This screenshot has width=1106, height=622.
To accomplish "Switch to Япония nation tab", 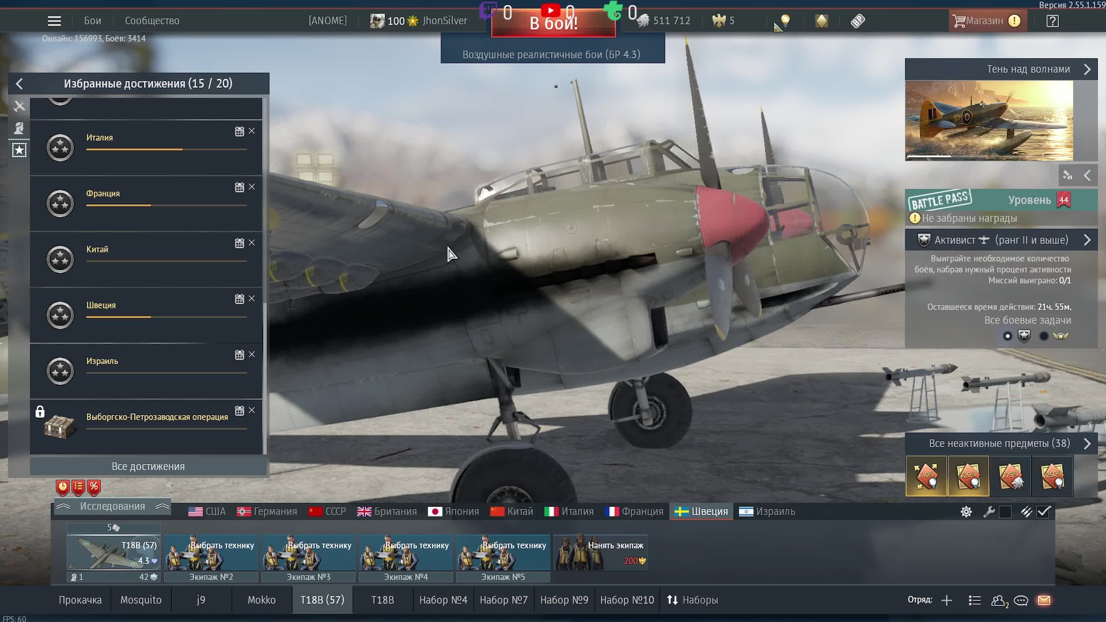I will click(x=453, y=511).
